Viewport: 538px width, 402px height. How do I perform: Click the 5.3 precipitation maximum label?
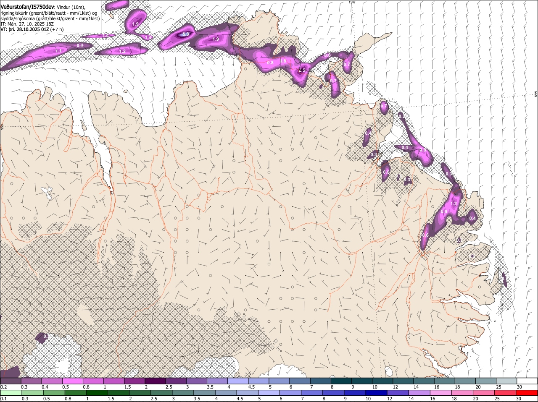185,34
